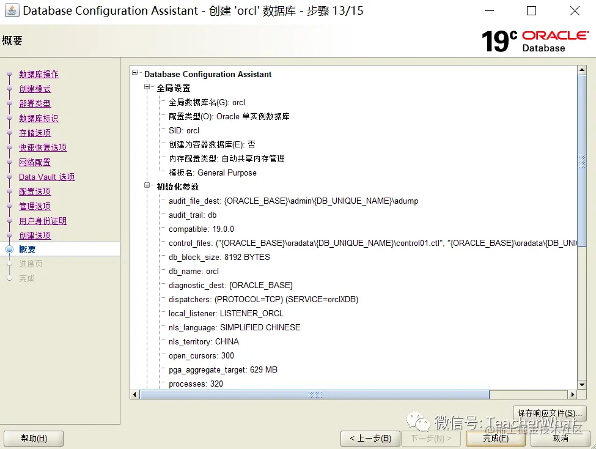Click the 上一步(B) back button
Screen dimensions: 596x449
pos(370,439)
